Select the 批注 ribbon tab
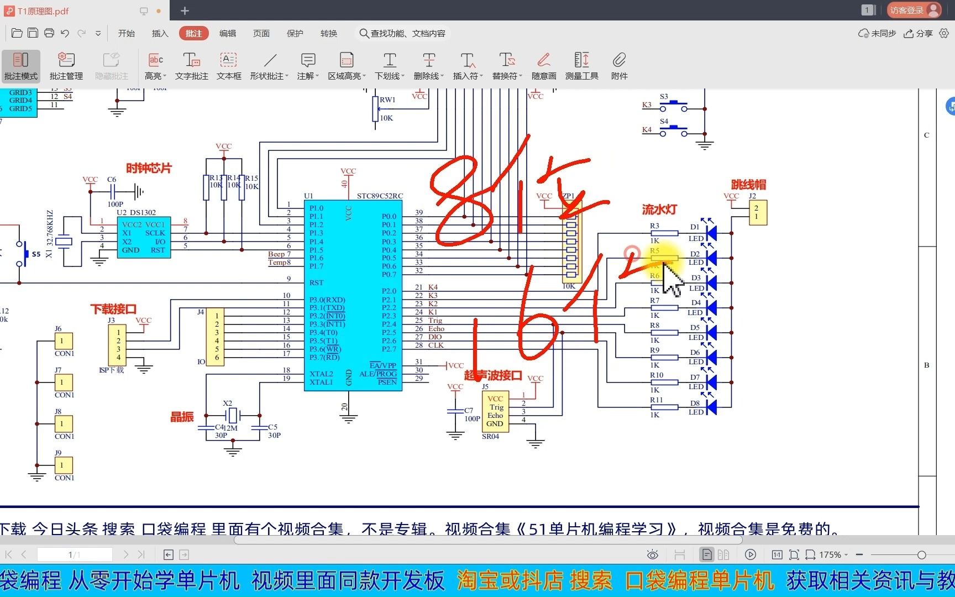This screenshot has width=955, height=597. 193,33
